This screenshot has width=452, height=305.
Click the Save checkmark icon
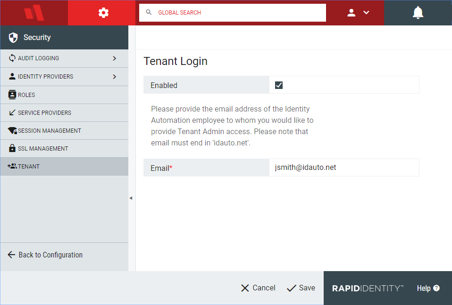click(292, 288)
